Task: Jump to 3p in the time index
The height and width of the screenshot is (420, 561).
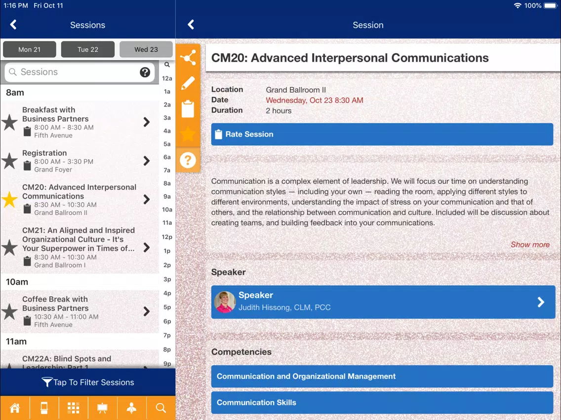Action: click(167, 280)
